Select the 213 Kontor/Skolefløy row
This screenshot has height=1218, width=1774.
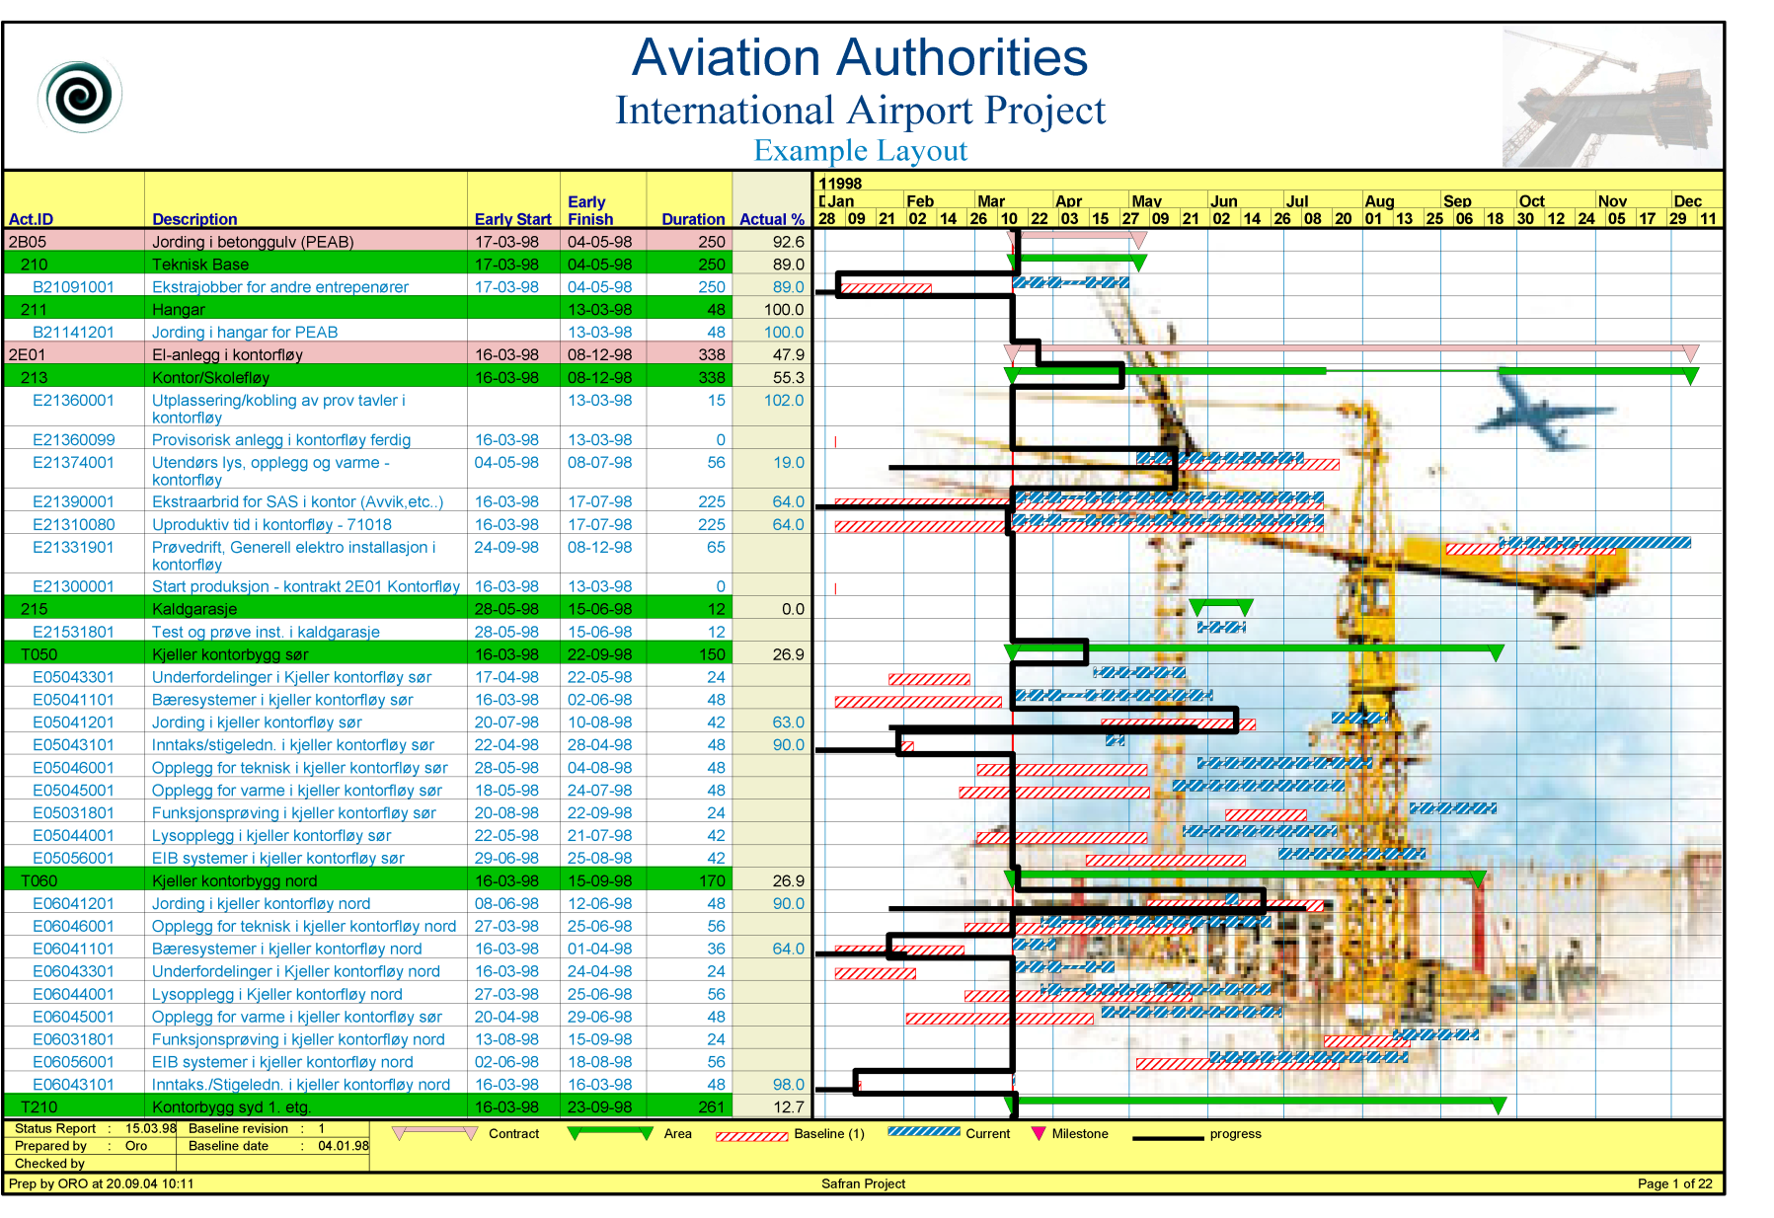[x=407, y=378]
